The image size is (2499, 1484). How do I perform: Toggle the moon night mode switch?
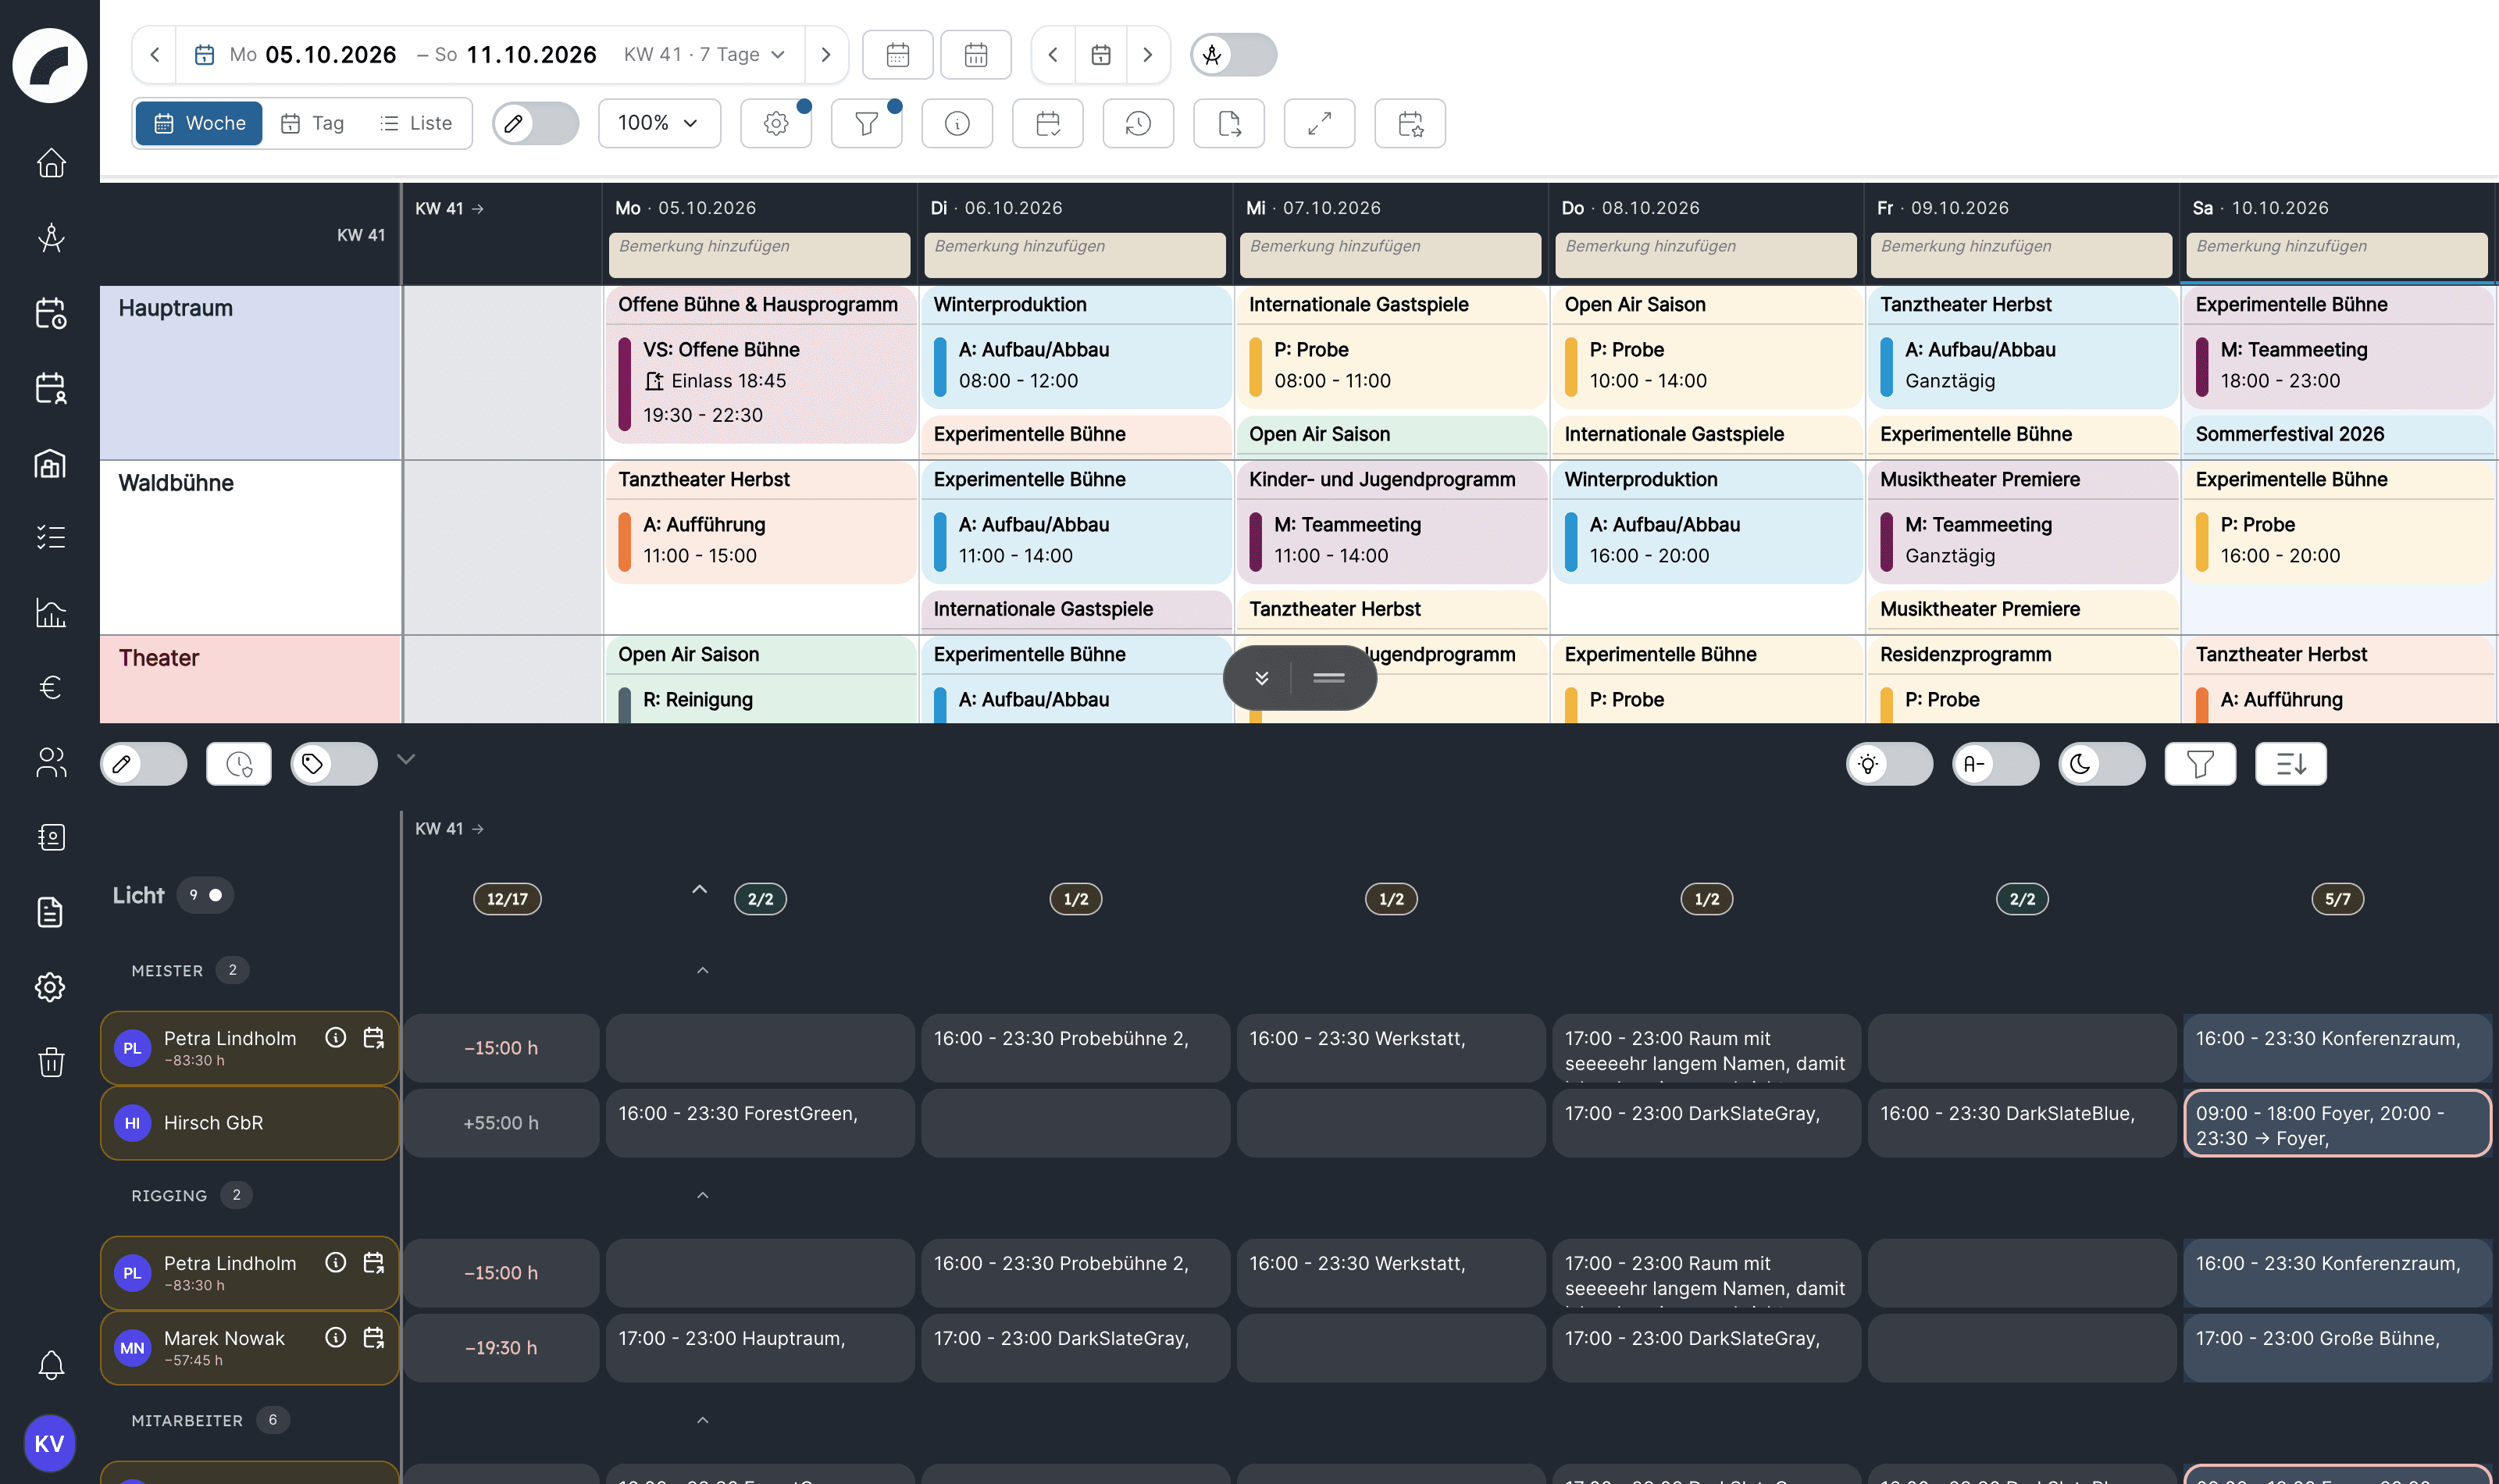click(x=2102, y=764)
